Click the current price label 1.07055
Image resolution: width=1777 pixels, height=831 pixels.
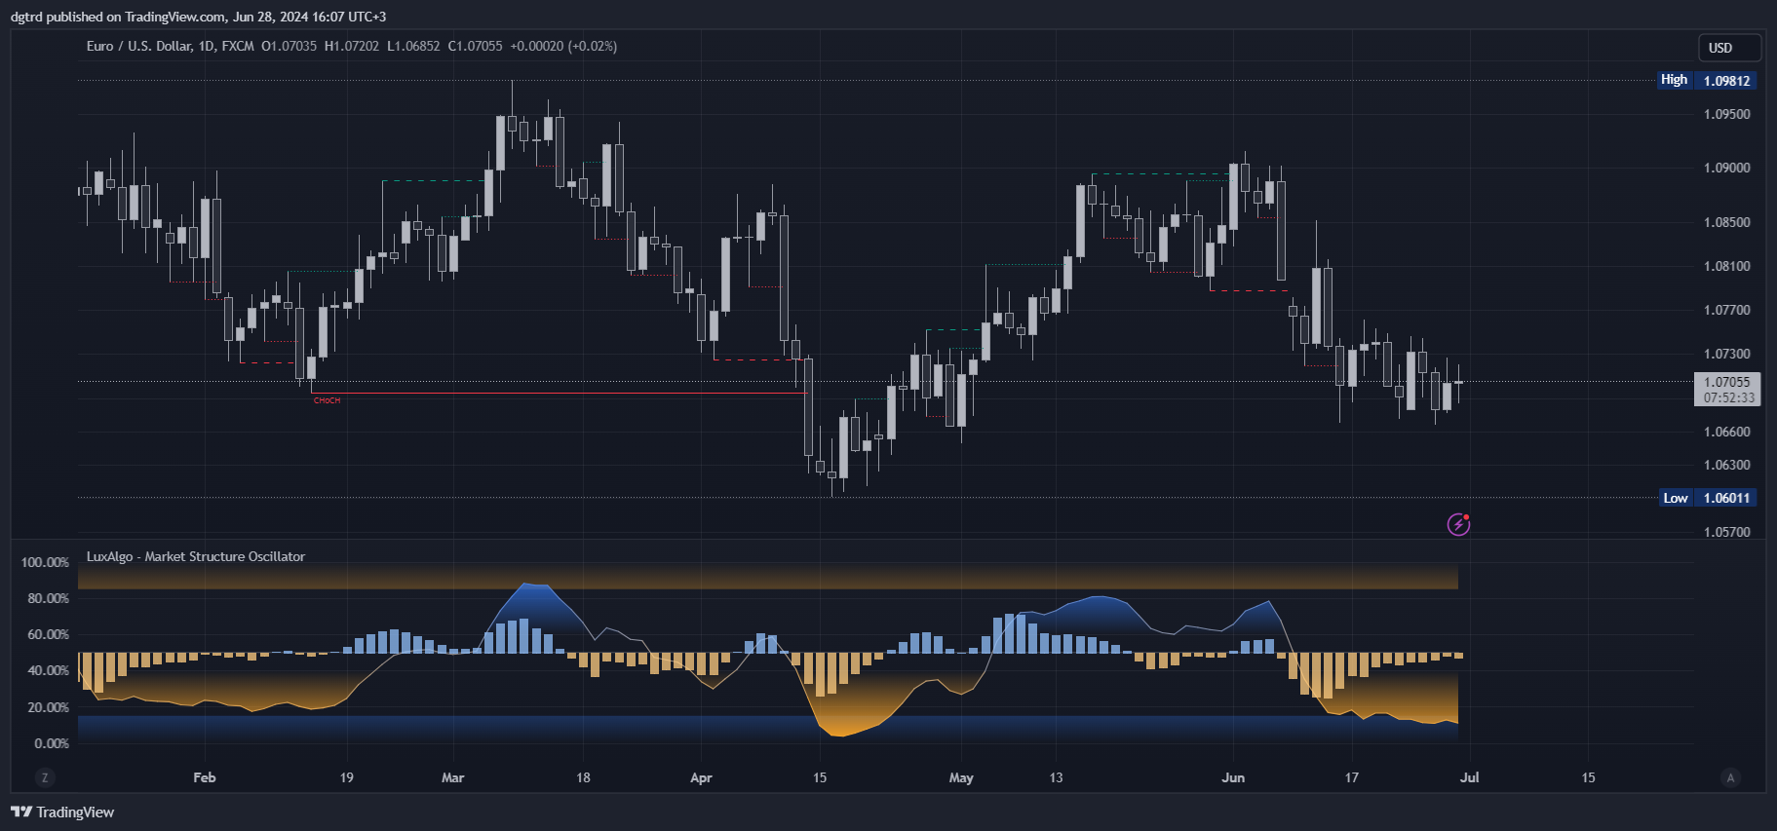(x=1727, y=382)
